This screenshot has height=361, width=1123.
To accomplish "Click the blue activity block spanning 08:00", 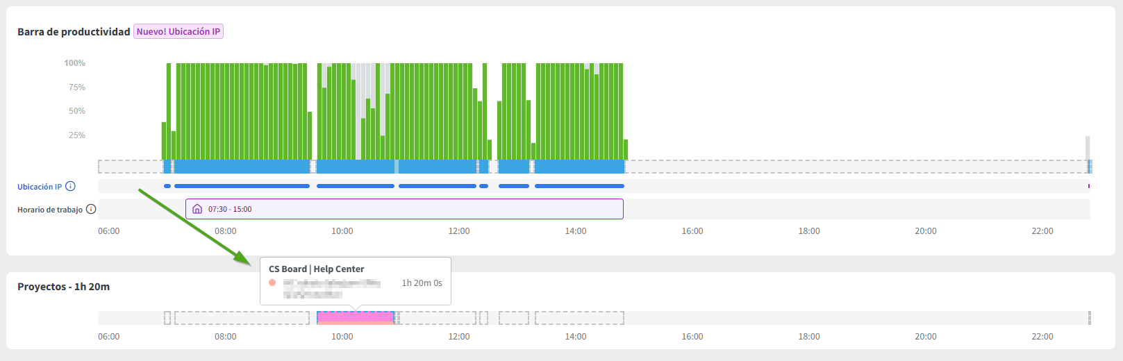I will point(242,167).
